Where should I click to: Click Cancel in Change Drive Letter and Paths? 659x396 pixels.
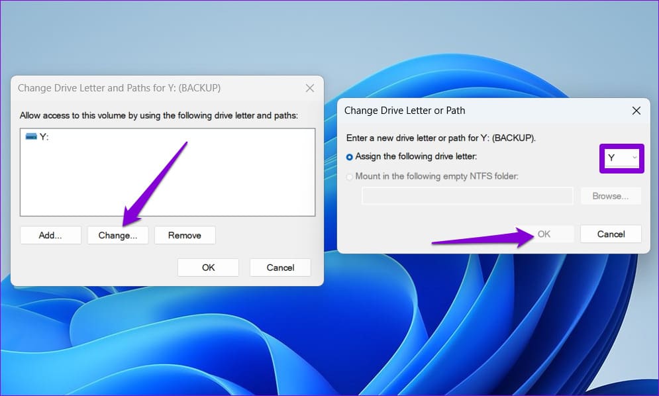pyautogui.click(x=280, y=268)
